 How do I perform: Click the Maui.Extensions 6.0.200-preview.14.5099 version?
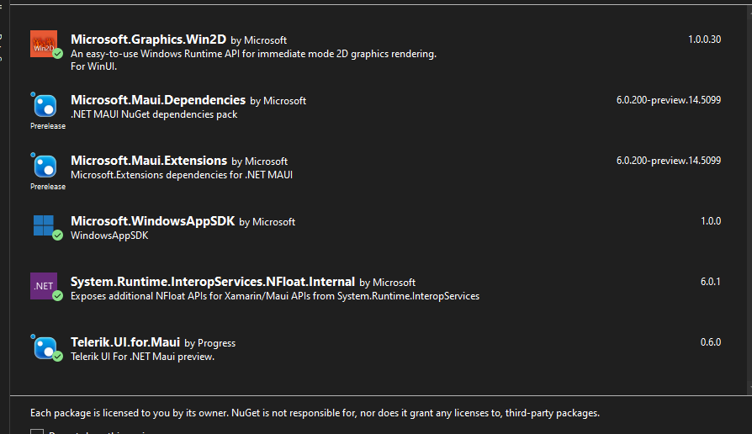click(x=668, y=161)
